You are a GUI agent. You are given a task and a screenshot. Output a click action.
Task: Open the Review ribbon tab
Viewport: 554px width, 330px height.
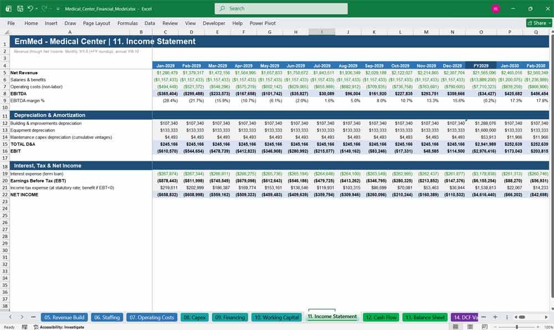(x=170, y=23)
